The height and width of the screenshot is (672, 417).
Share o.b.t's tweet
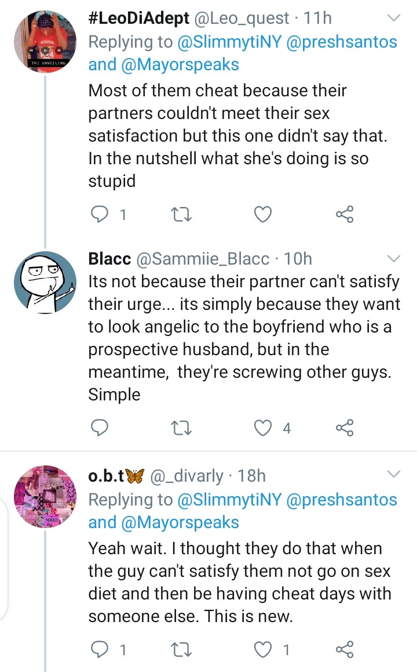(x=345, y=649)
